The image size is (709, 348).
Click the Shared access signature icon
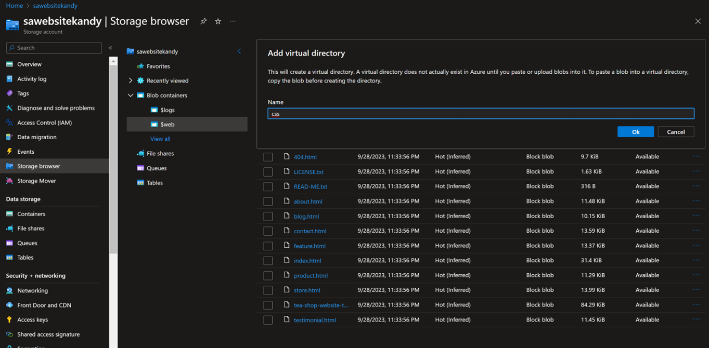pyautogui.click(x=9, y=334)
